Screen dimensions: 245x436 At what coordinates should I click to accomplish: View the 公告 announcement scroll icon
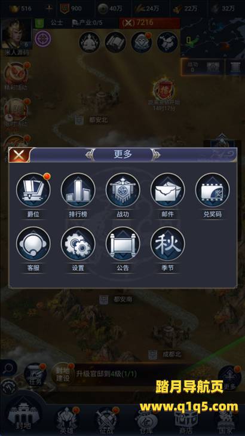click(x=122, y=244)
